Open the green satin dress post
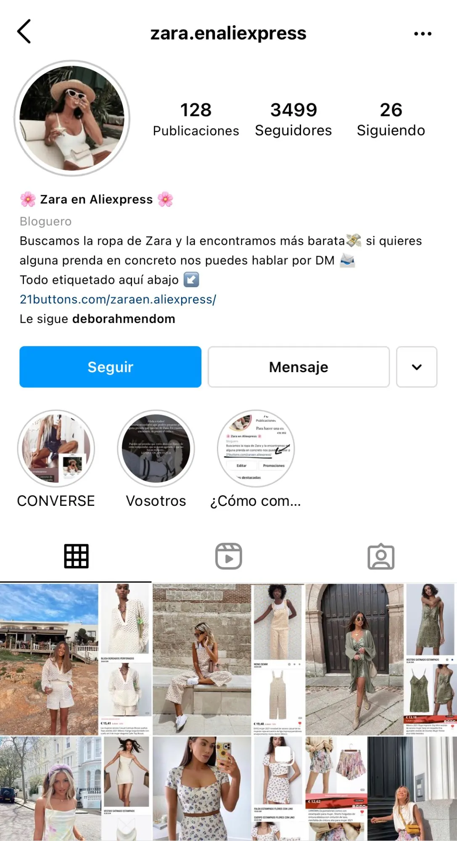Screen dimensions: 457x841 click(x=381, y=659)
